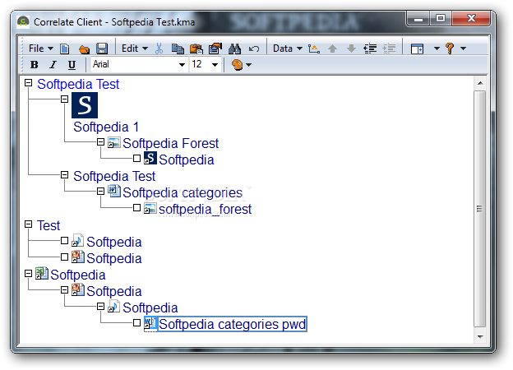Move item up with up arrow icon
The width and height of the screenshot is (513, 370).
coord(332,49)
